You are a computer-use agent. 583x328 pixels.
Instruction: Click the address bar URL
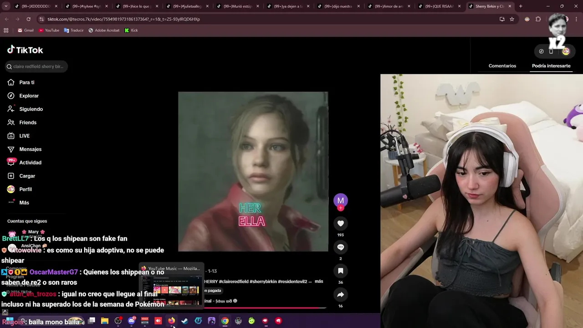124,19
